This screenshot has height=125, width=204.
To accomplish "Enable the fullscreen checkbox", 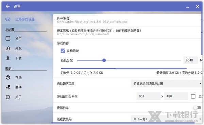I will pyautogui.click(x=193, y=96).
